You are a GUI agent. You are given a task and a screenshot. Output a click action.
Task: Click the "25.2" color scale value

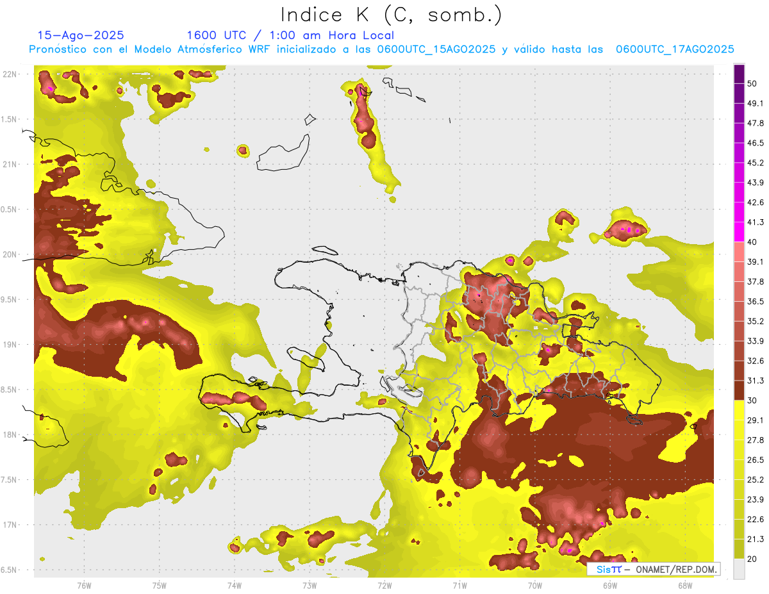point(756,480)
